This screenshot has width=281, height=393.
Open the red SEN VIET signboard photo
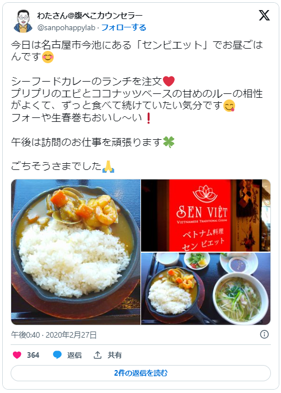pyautogui.click(x=206, y=215)
